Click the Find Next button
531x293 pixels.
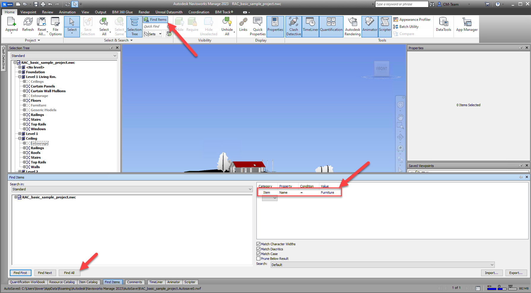tap(45, 273)
